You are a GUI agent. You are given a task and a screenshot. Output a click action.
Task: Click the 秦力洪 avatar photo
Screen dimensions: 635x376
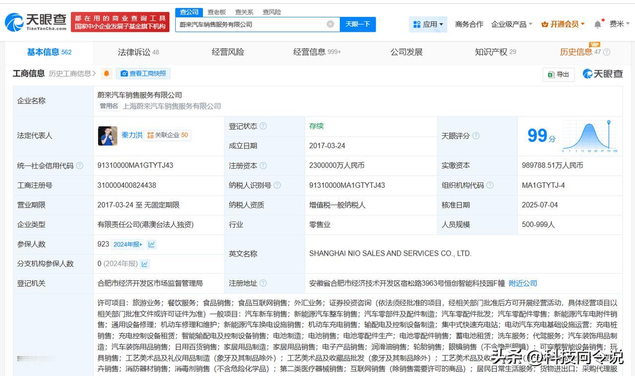108,135
